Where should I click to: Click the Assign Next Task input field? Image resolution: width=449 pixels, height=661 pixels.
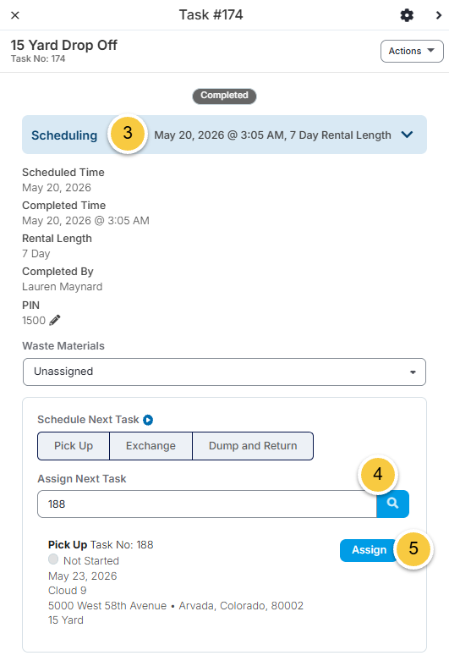207,504
